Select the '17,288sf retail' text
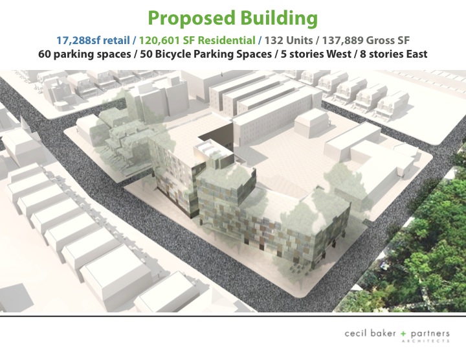 [93, 40]
